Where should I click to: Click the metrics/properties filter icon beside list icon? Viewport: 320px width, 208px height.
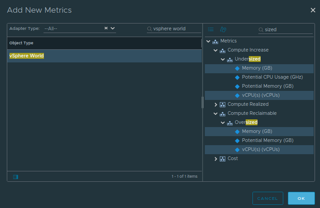point(223,29)
